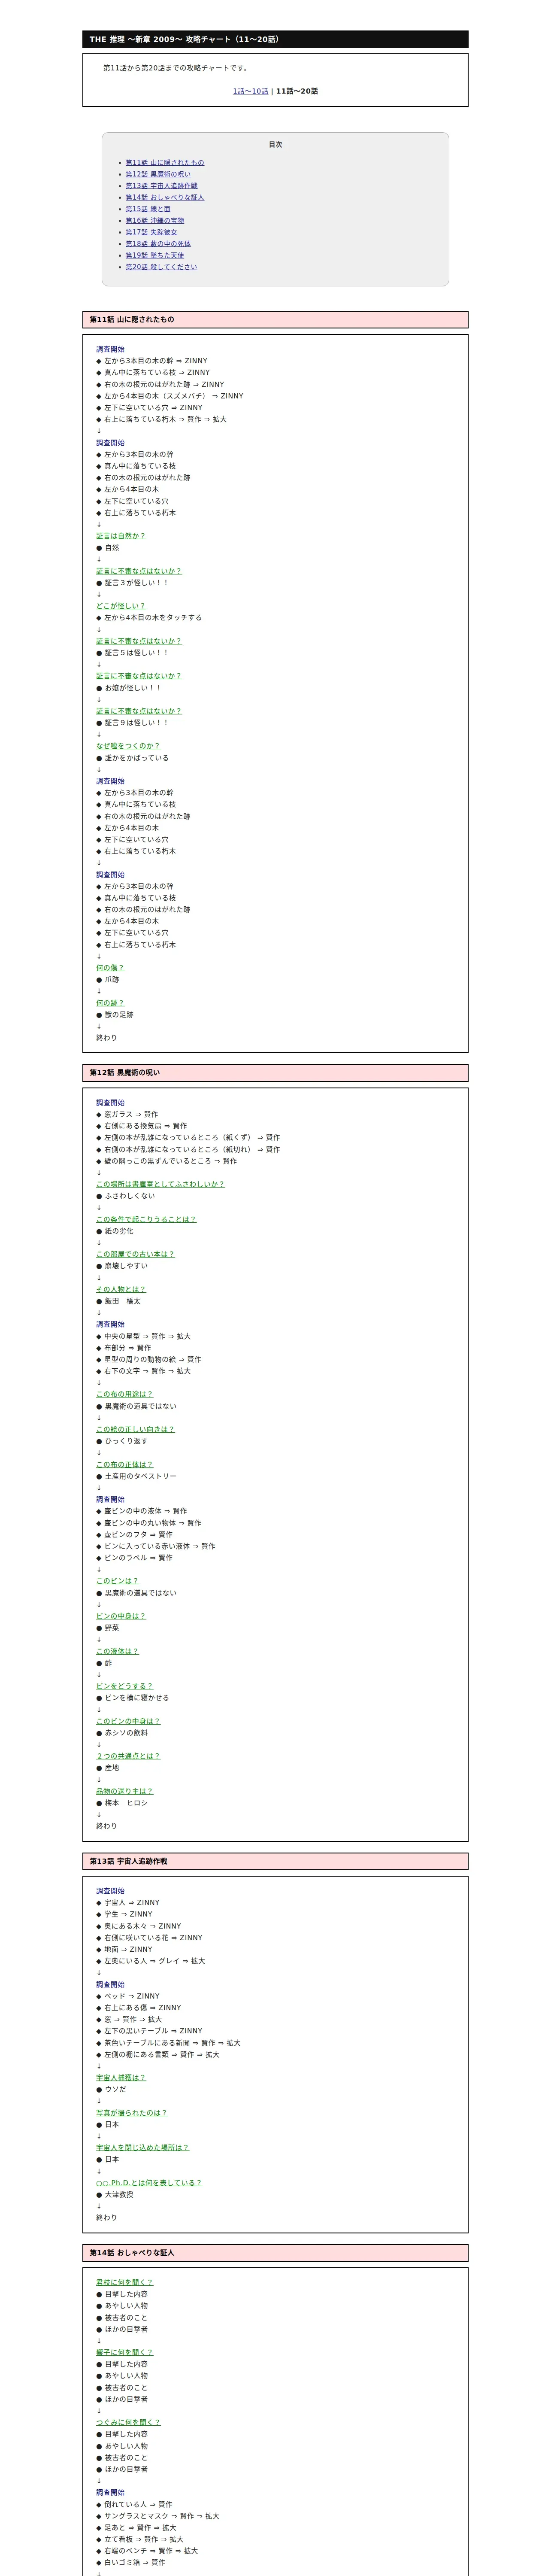This screenshot has width=551, height=2576.
Task: Click the ビンの中身は？ link
Action: pyautogui.click(x=121, y=1616)
